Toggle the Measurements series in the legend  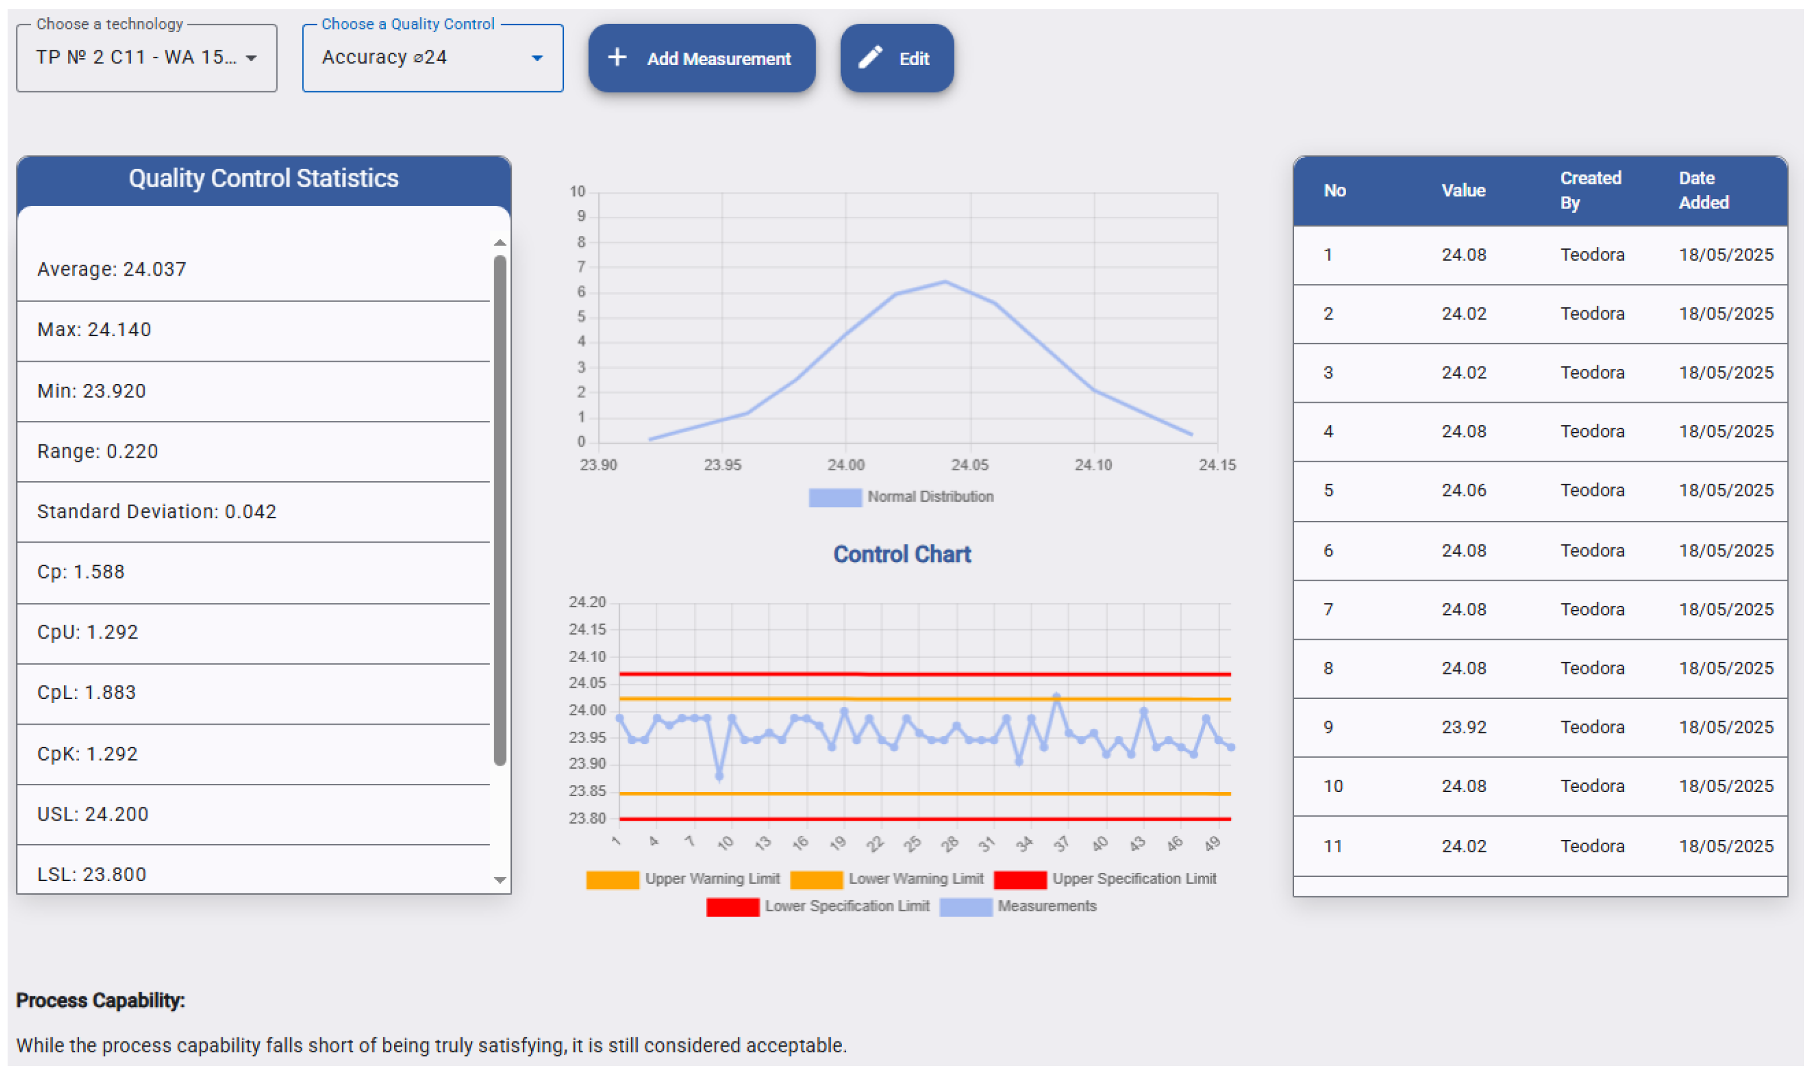pos(1018,907)
